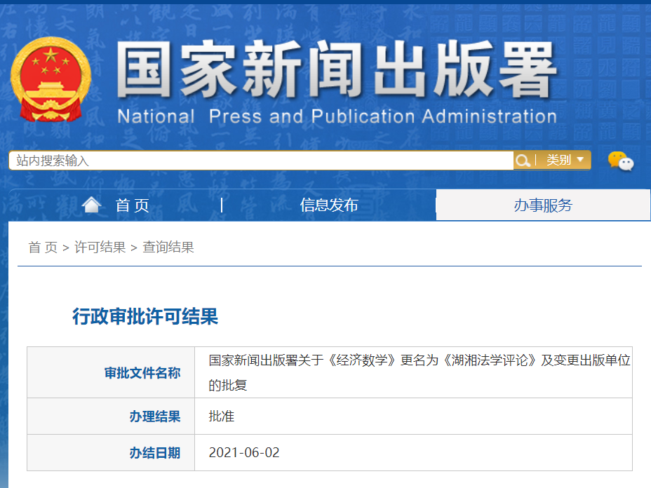
Task: Click the National Press and Publication Administration subtitle
Action: (x=337, y=116)
